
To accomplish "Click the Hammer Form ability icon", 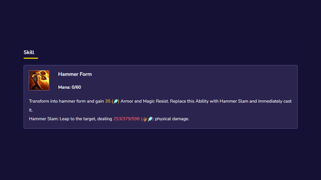I will tap(39, 80).
